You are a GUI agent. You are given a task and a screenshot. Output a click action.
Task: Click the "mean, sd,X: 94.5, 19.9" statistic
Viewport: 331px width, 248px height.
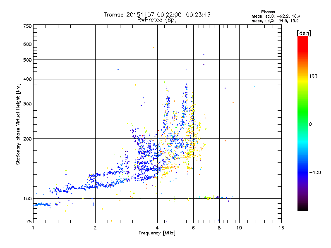(275, 21)
